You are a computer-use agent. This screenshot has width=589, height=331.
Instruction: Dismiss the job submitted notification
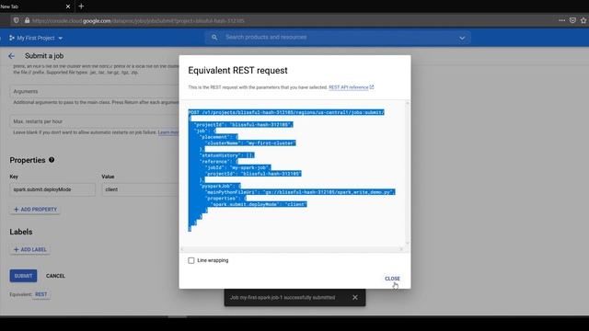click(355, 297)
